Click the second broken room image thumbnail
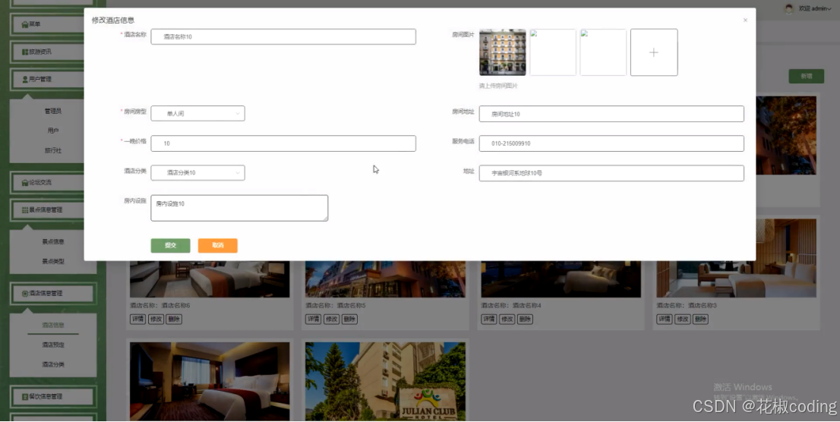This screenshot has width=840, height=422. (x=553, y=52)
